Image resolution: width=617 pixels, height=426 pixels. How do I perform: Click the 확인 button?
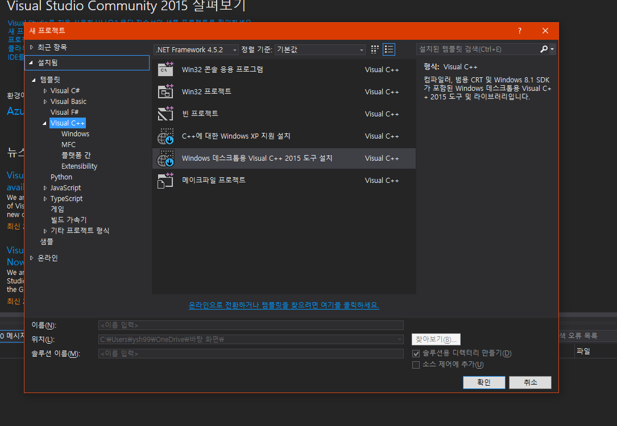(484, 382)
